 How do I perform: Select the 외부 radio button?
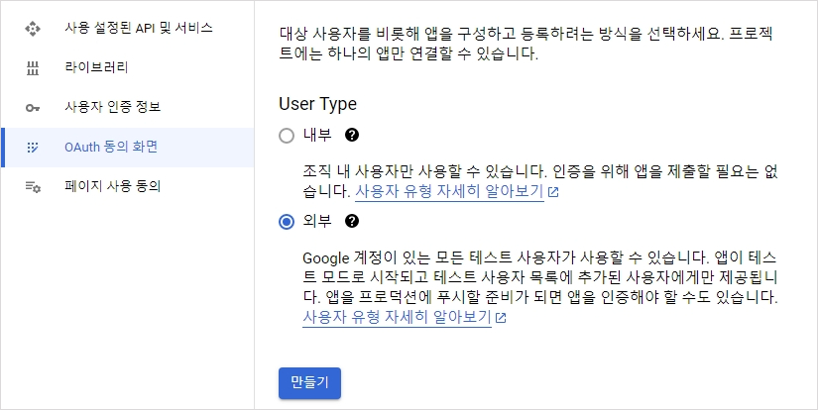point(287,221)
